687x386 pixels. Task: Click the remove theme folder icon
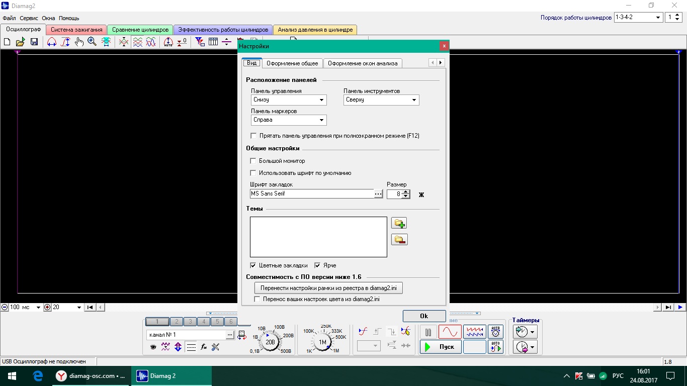[x=399, y=239]
